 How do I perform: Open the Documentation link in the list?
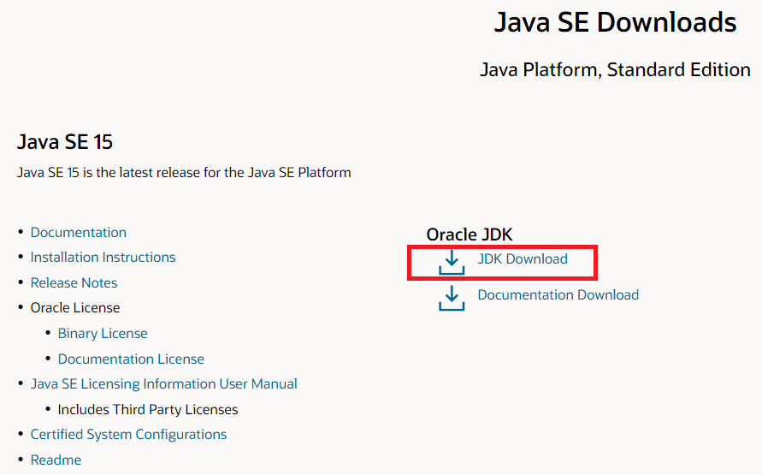click(78, 233)
